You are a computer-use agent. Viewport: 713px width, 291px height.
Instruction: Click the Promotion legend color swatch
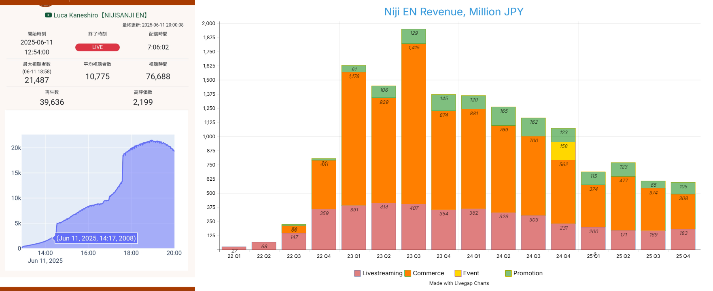pyautogui.click(x=509, y=273)
